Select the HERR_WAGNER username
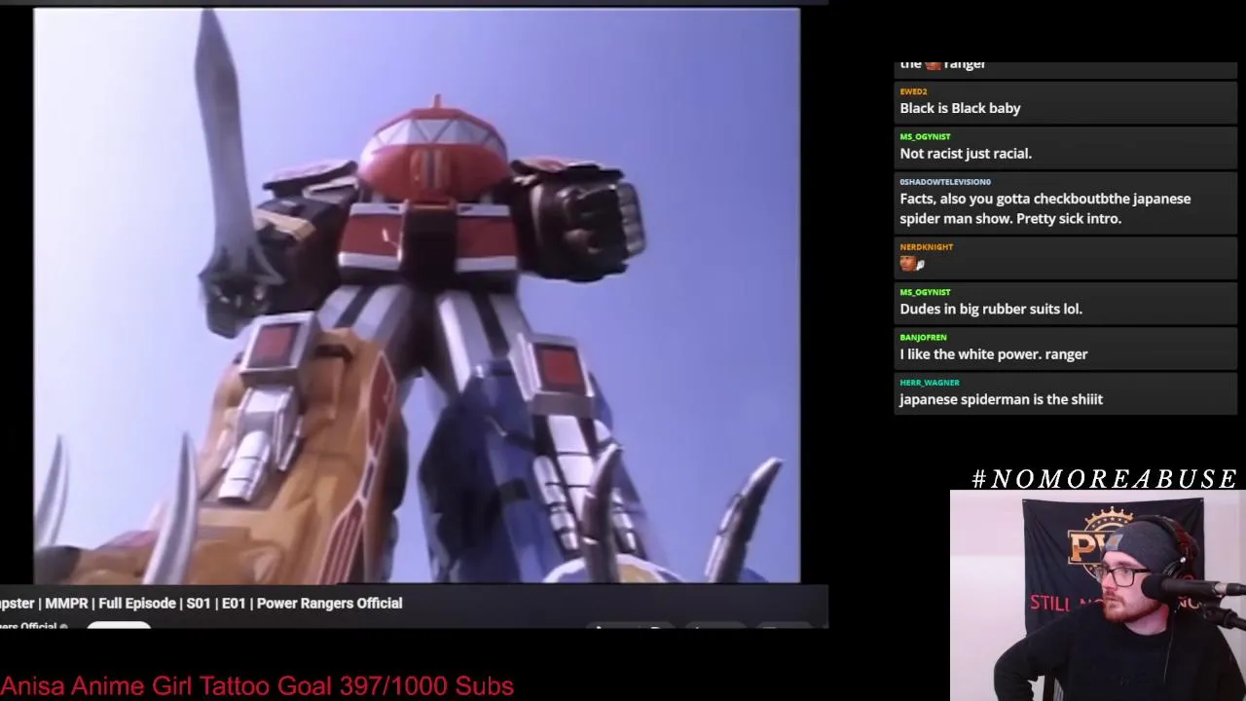This screenshot has width=1246, height=701. 930,383
